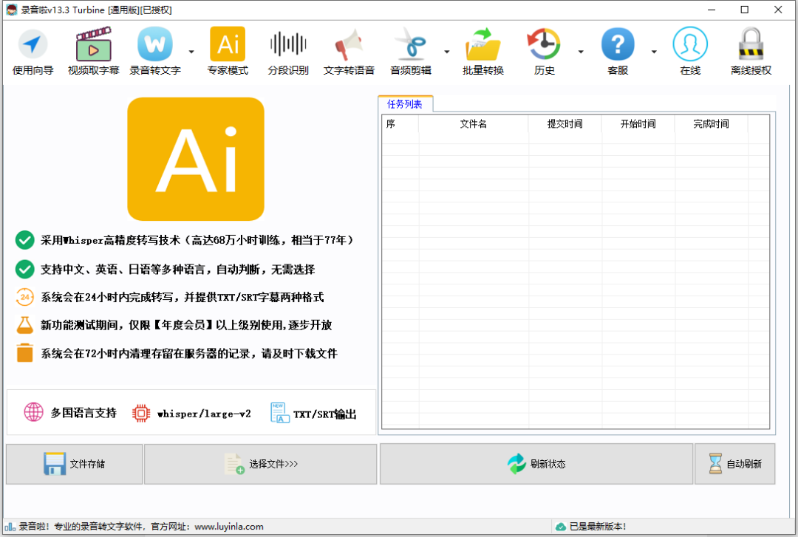Open 分段识别 segment recognition
Image resolution: width=798 pixels, height=537 pixels.
[288, 52]
